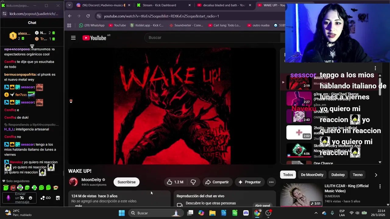Reload the YouTube page
The height and width of the screenshot is (219, 390).
click(x=88, y=16)
